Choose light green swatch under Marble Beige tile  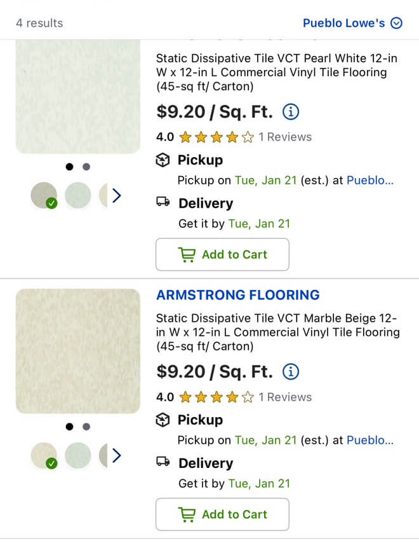pyautogui.click(x=78, y=455)
